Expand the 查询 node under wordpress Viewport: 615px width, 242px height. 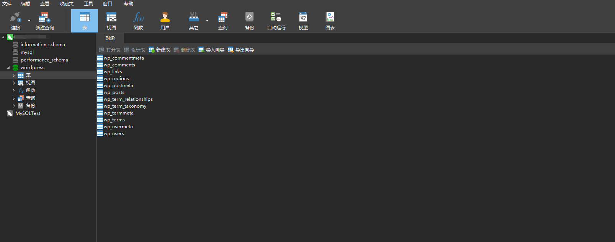[14, 98]
